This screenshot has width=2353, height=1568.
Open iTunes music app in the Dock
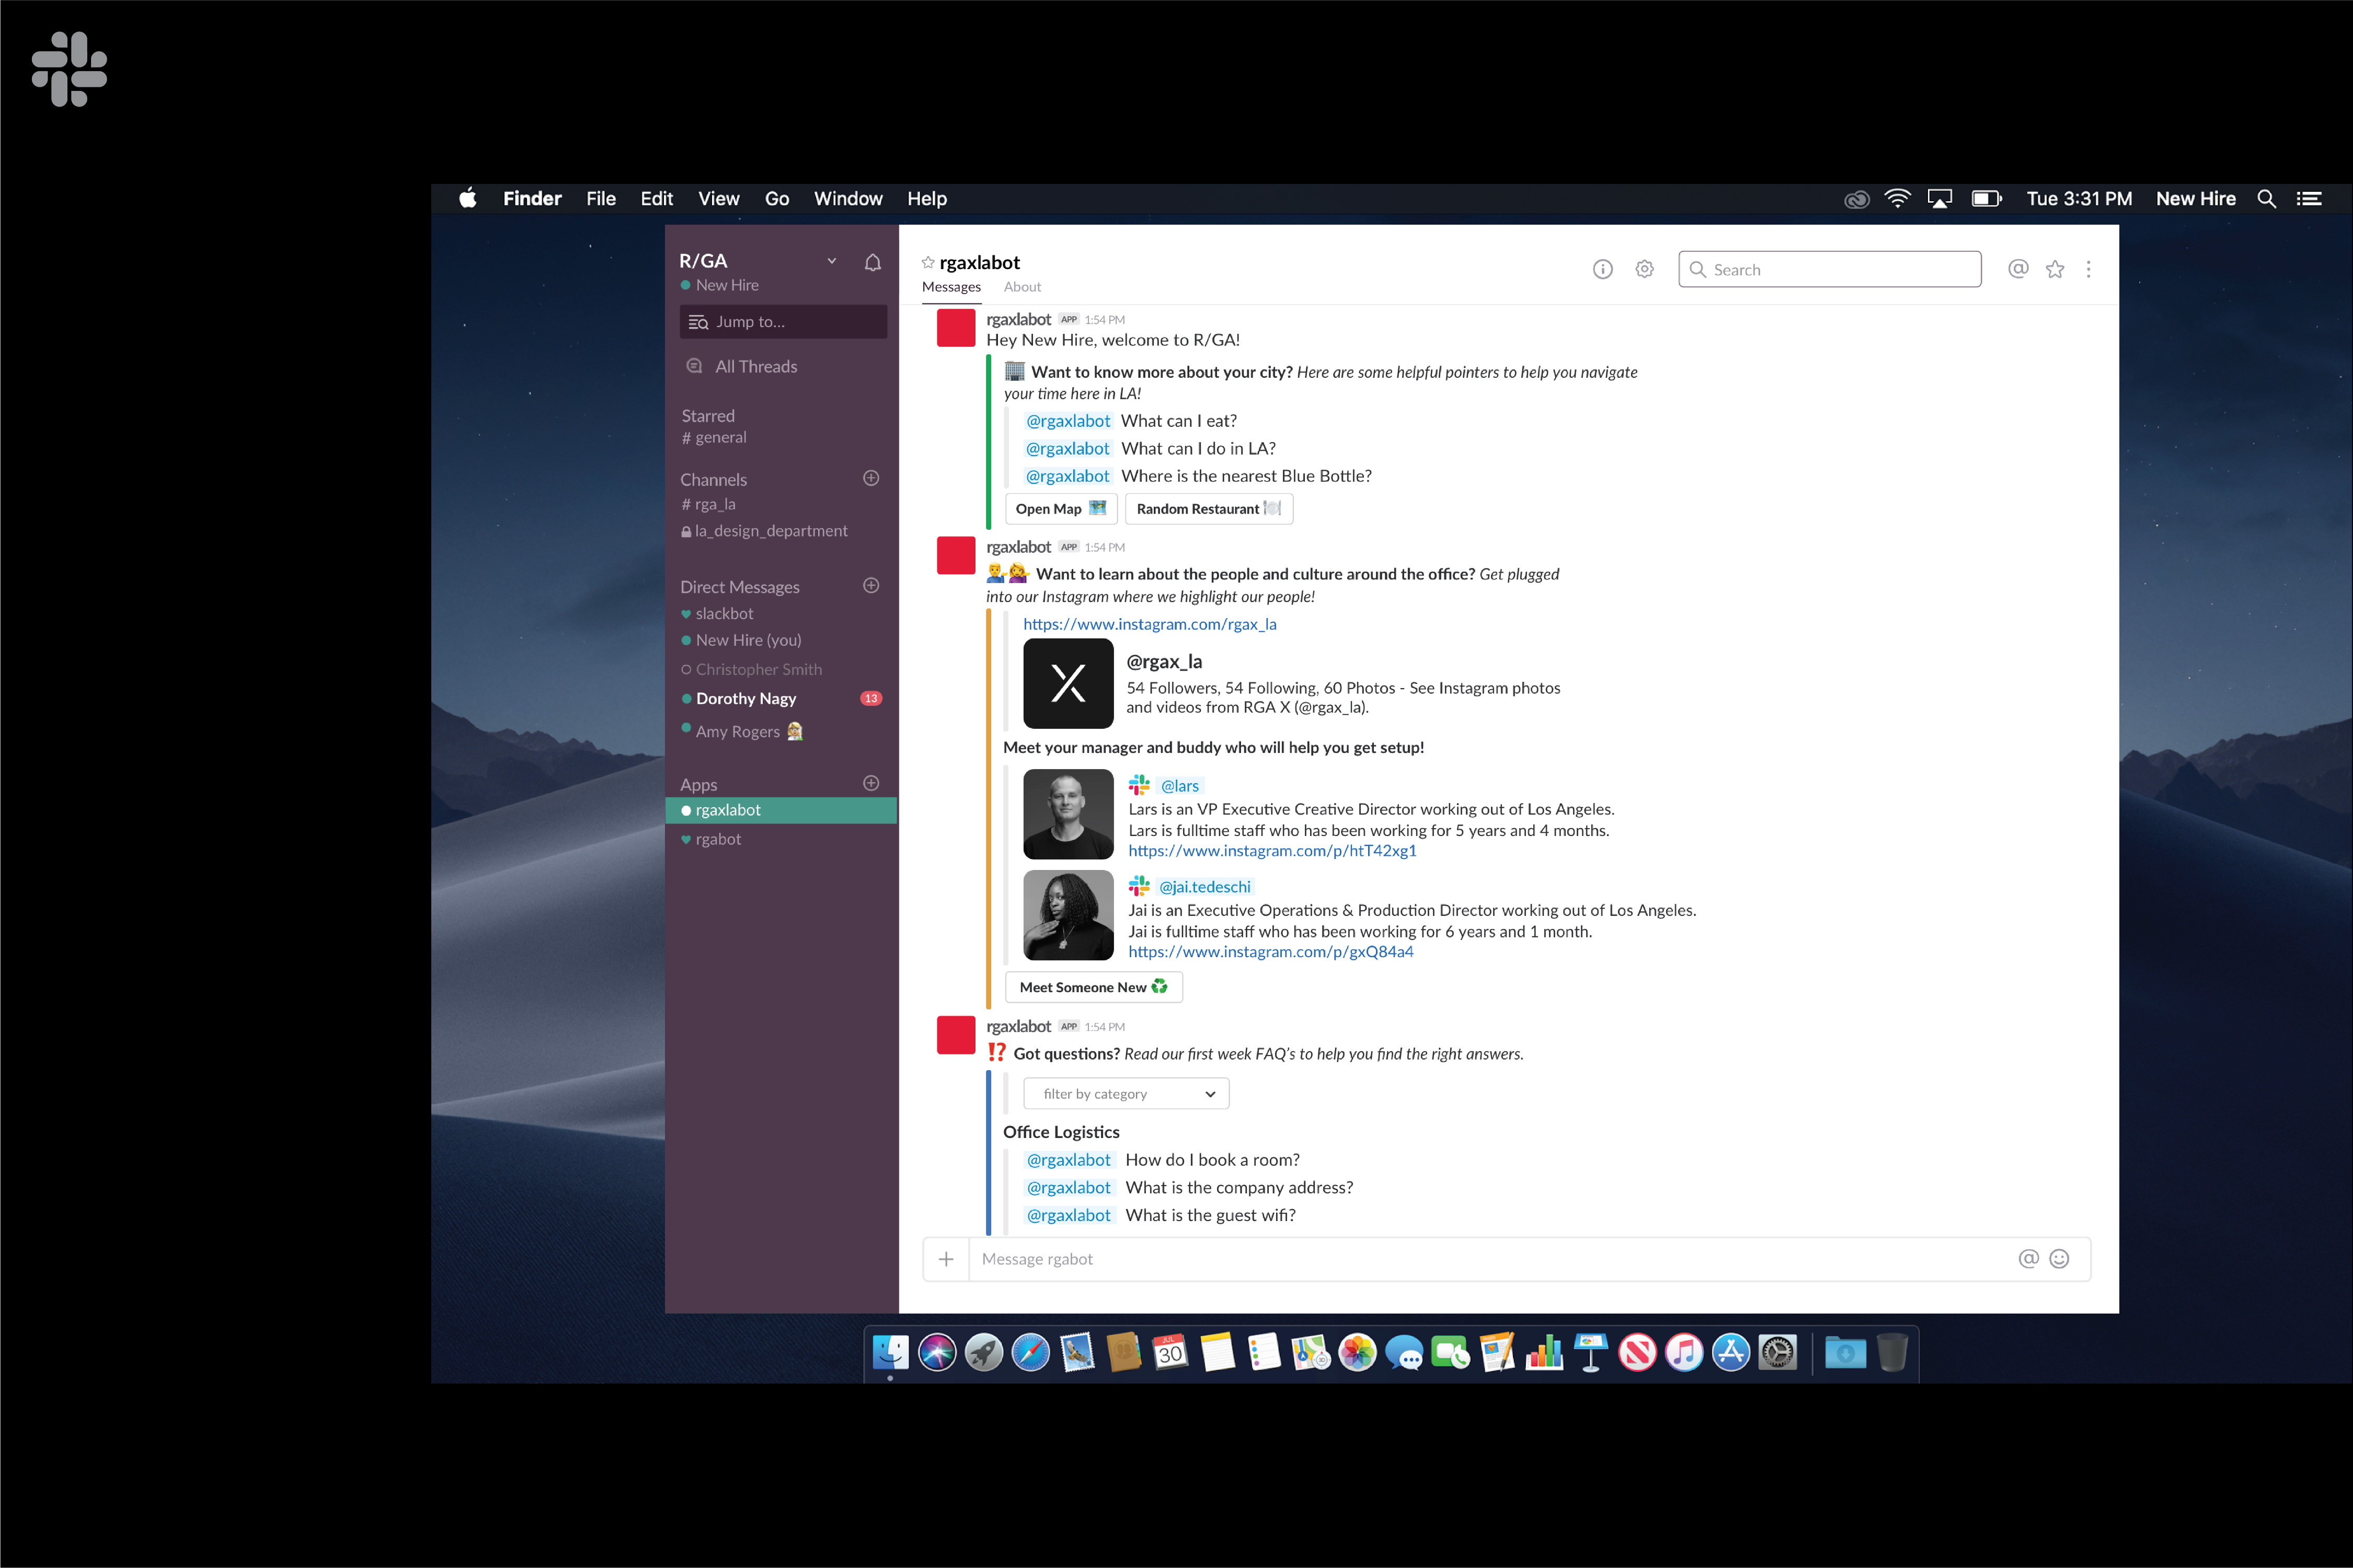1685,1353
